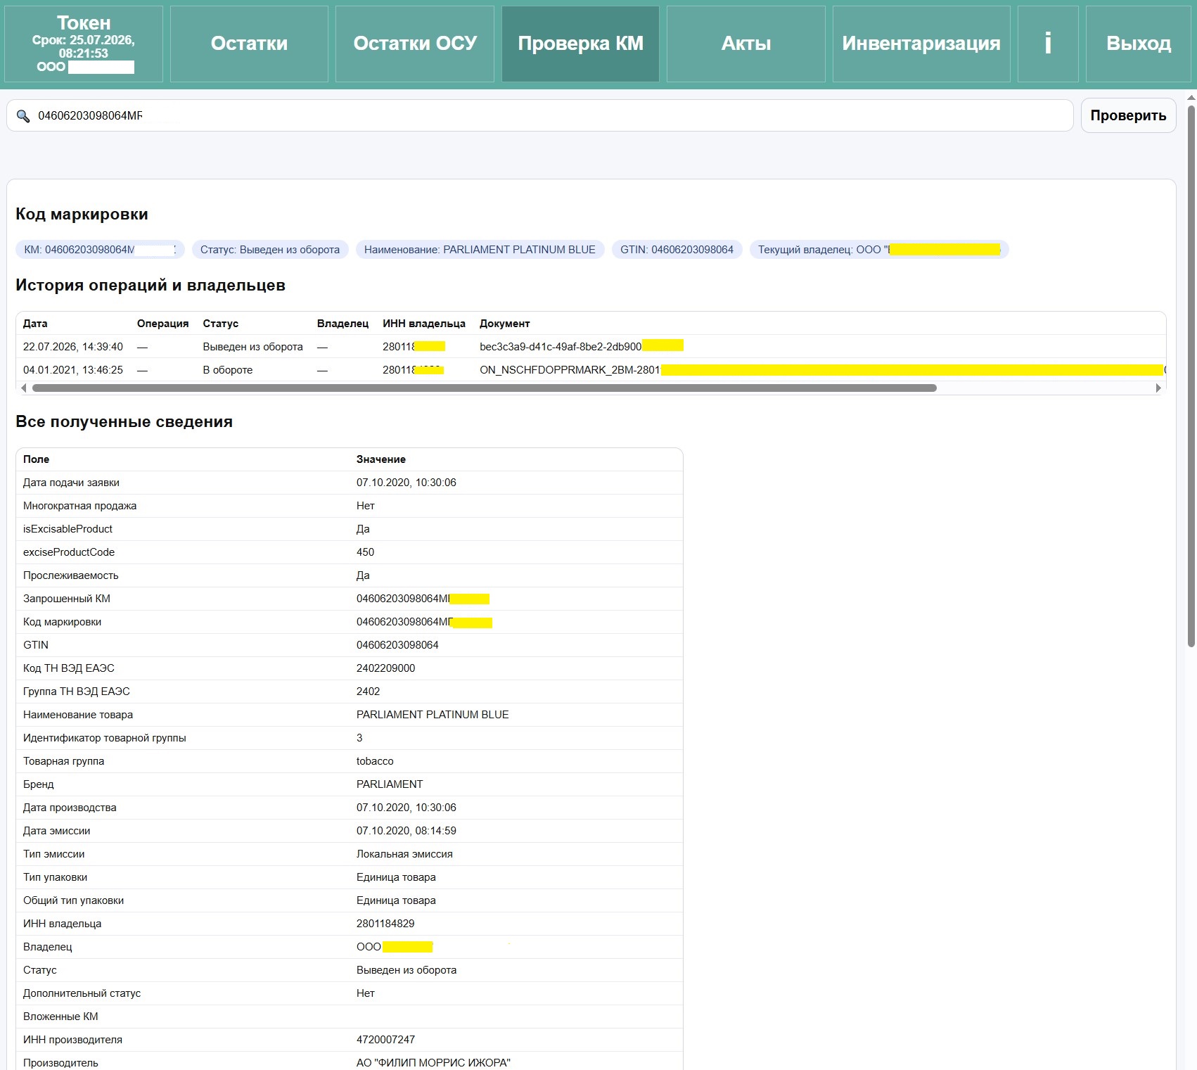The image size is (1197, 1070).
Task: Click the magnifier search icon
Action: click(x=23, y=116)
